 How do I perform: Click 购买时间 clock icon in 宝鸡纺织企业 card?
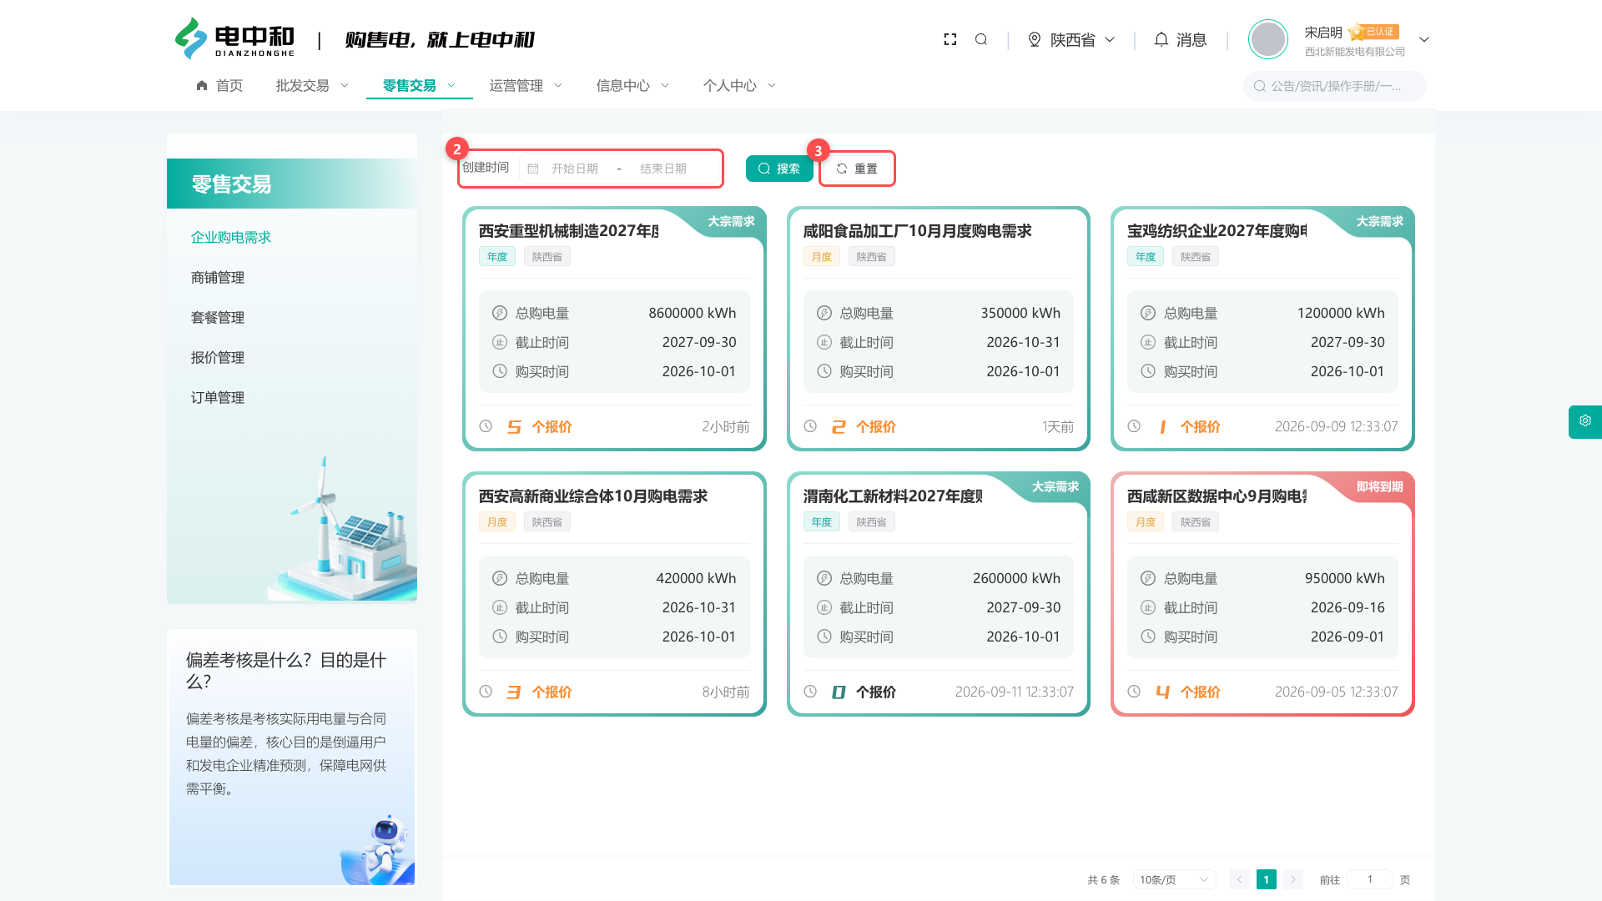(1148, 371)
